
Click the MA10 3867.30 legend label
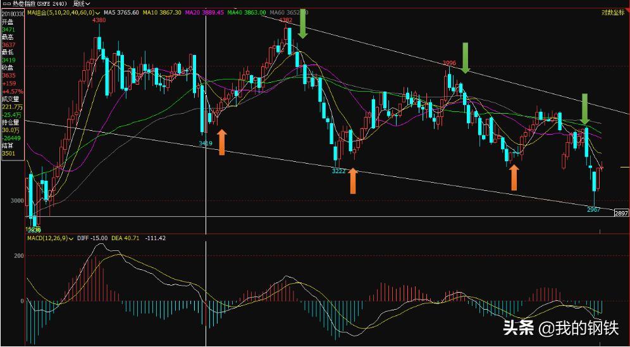[x=162, y=12]
